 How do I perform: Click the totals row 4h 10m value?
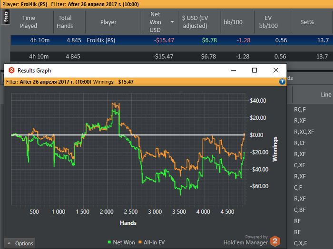(39, 57)
